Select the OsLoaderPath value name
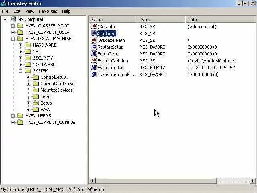Image resolution: width=257 pixels, height=193 pixels. [111, 40]
